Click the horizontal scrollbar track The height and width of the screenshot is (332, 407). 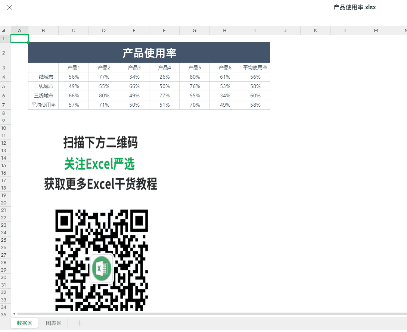tap(212, 314)
